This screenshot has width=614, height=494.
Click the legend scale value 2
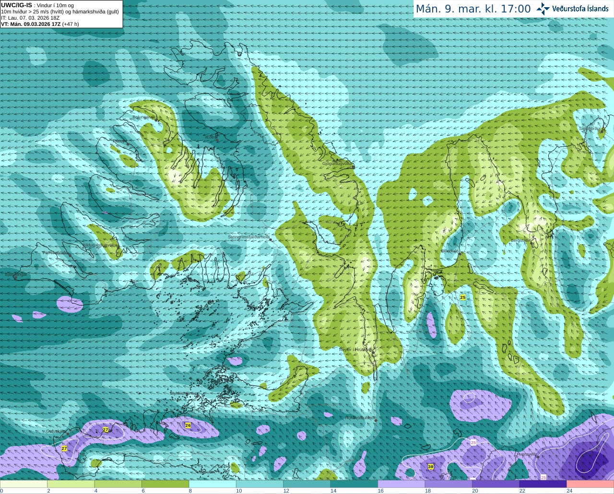(x=48, y=491)
